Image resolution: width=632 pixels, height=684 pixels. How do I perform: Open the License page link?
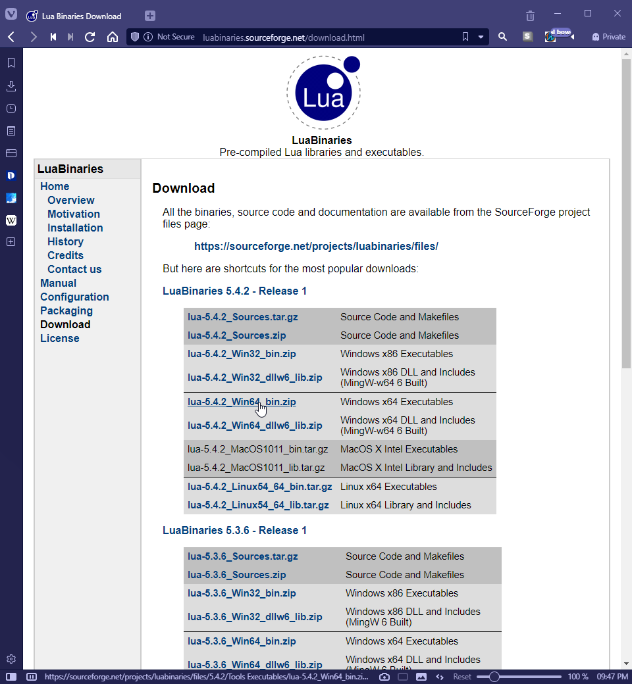point(60,339)
